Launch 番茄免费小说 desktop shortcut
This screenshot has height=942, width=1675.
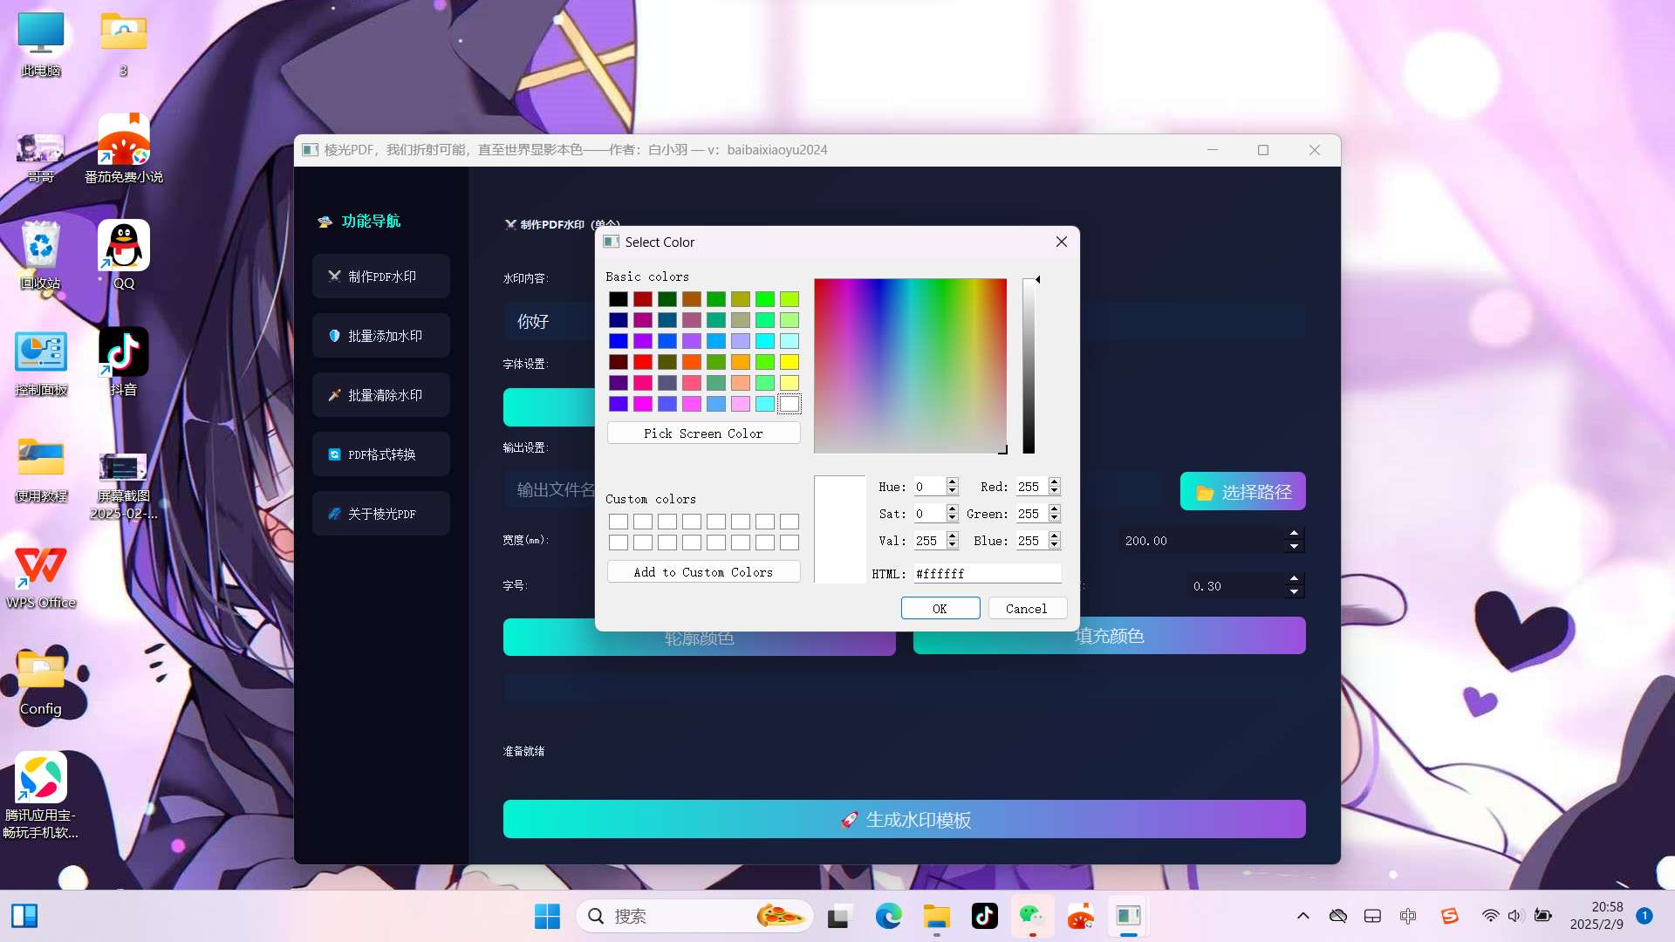pos(123,149)
